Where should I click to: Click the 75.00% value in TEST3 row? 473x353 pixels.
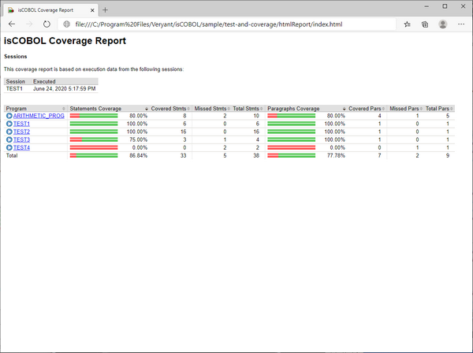pos(139,139)
